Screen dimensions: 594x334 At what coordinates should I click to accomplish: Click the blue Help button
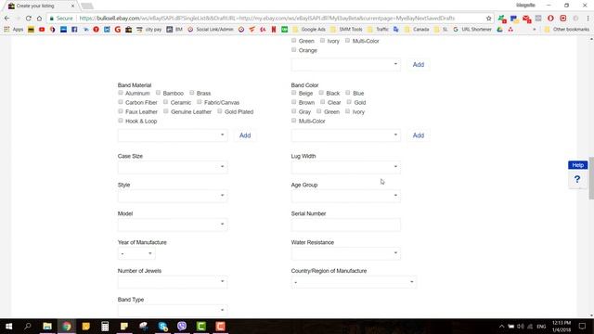tap(577, 165)
